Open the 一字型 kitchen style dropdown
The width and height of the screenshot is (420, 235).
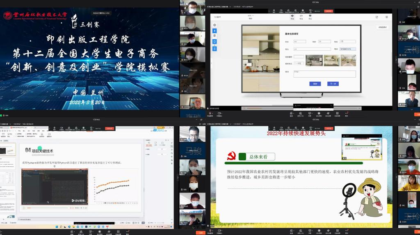coord(298,63)
